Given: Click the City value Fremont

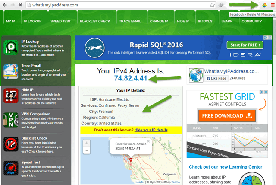Looking at the screenshot, I should pos(106,112).
